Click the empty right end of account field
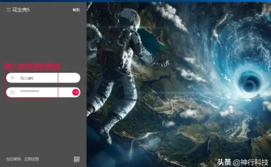 click(x=69, y=78)
